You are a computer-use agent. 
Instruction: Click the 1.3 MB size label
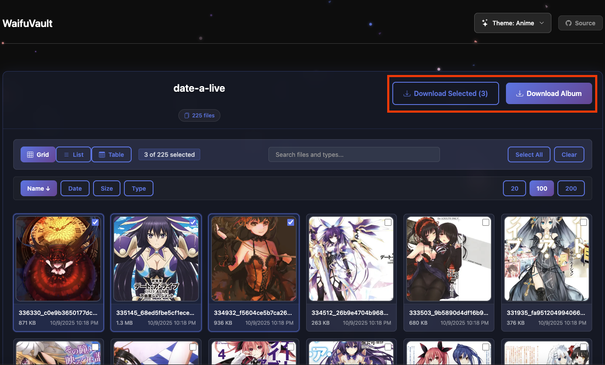(x=124, y=323)
